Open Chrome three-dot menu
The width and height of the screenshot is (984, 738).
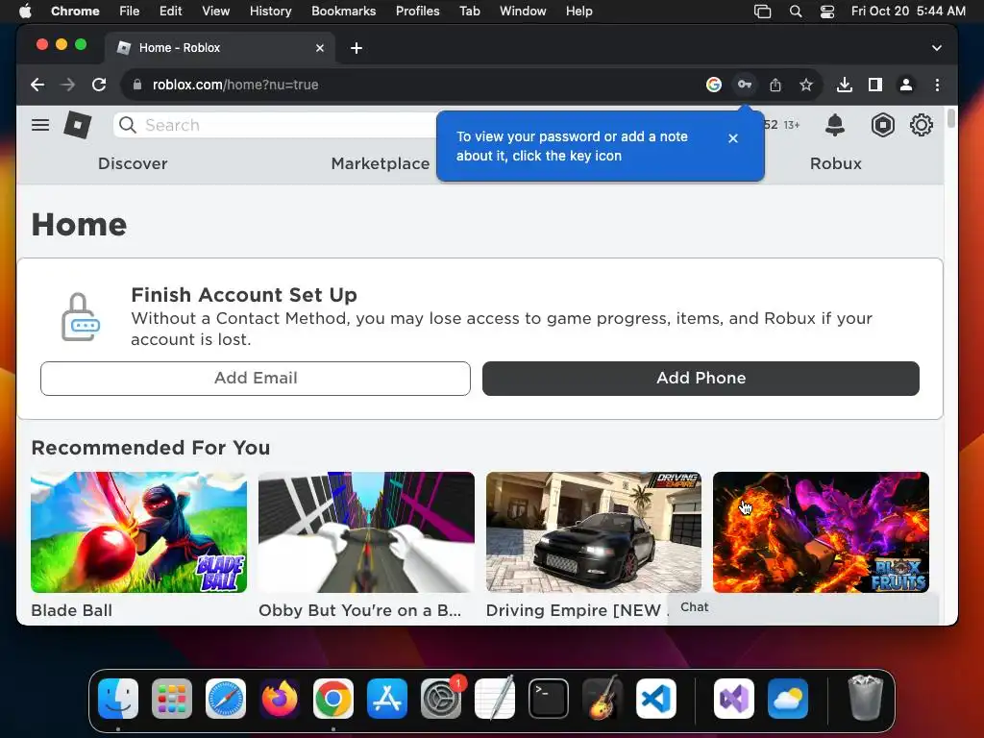[x=937, y=85]
